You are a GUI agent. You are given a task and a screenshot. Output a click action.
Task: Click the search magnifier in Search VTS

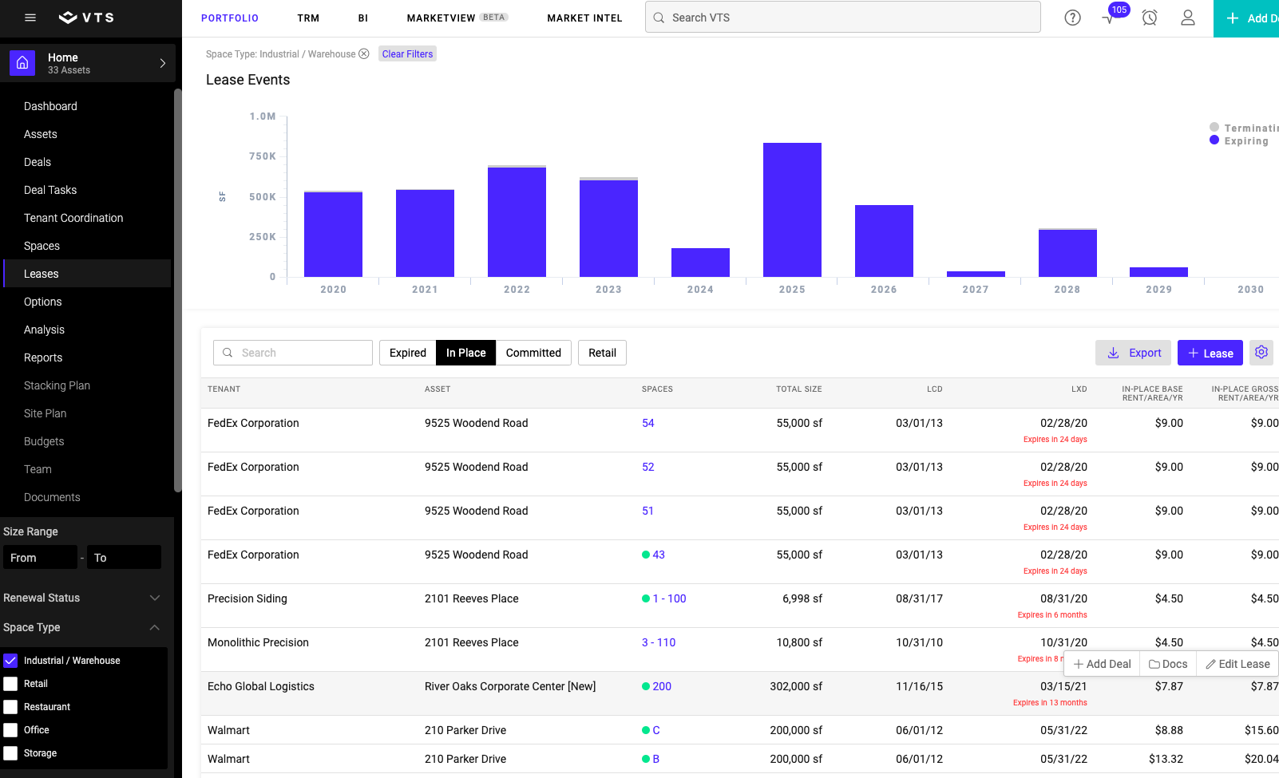click(x=659, y=18)
